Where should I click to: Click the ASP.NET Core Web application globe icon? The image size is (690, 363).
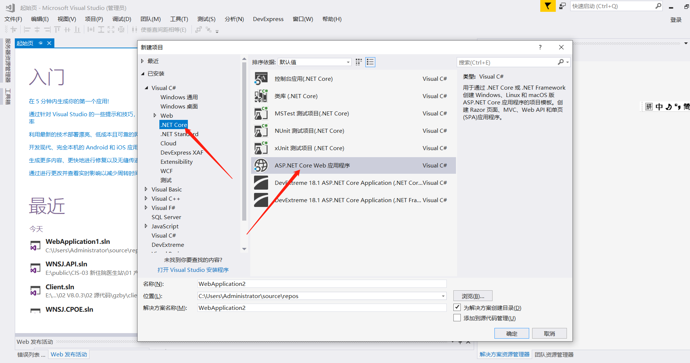[x=261, y=165]
